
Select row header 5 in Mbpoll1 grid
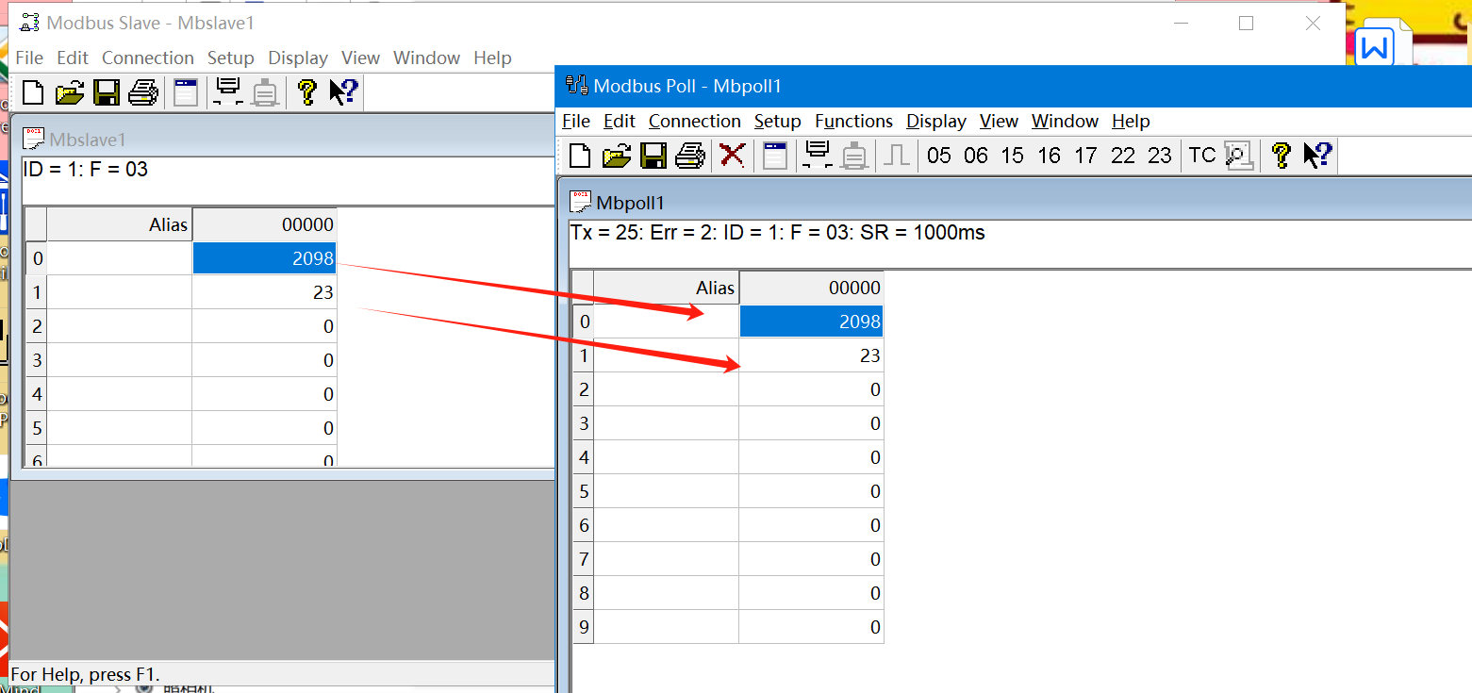584,491
